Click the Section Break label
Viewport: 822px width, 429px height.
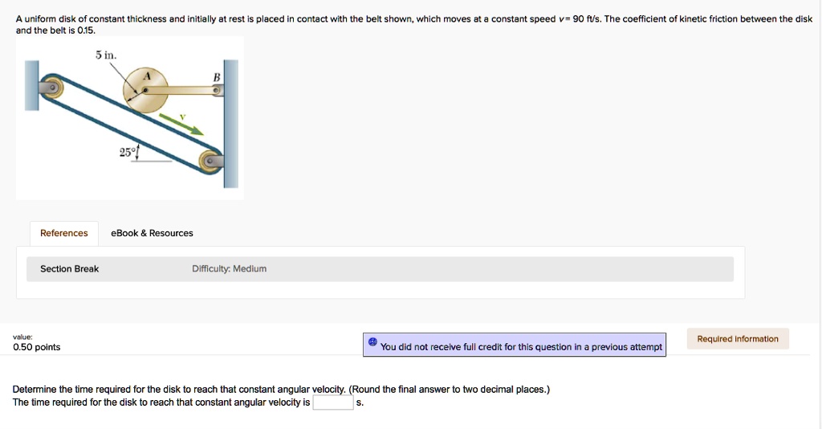point(70,269)
